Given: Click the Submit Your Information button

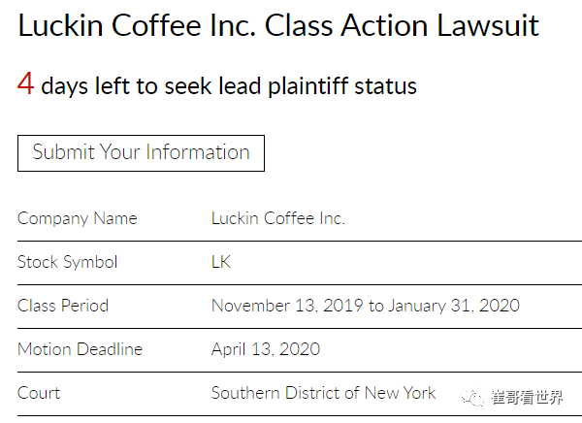Looking at the screenshot, I should [141, 153].
